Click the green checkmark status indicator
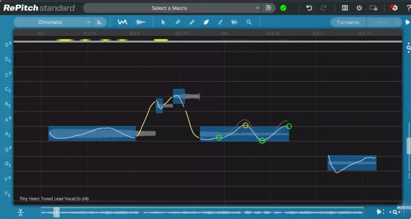The image size is (411, 219). (x=283, y=8)
